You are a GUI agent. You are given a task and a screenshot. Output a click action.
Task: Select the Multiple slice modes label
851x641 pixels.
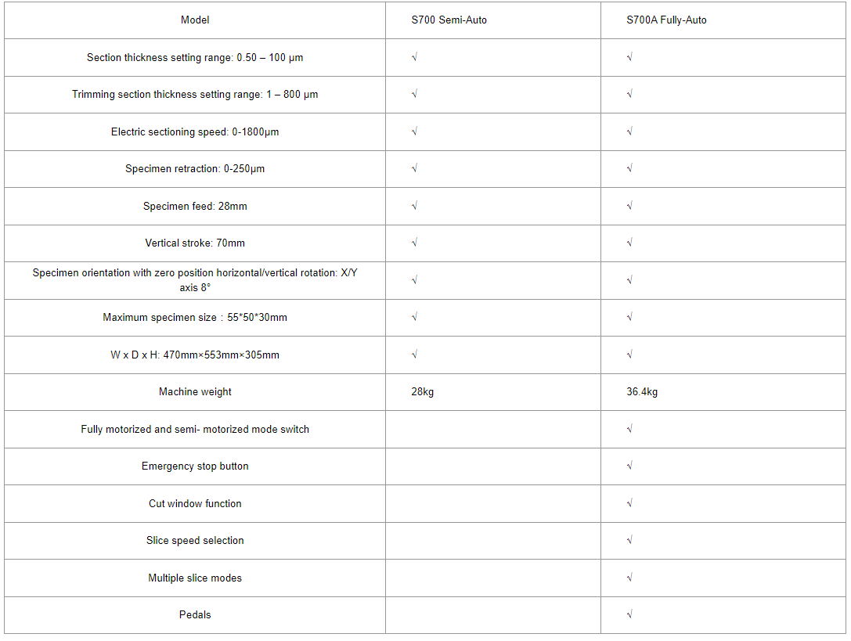(195, 578)
